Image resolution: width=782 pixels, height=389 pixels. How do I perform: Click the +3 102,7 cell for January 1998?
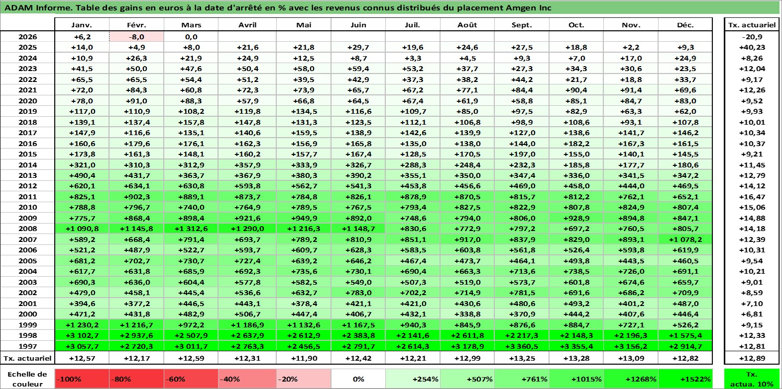[82, 335]
